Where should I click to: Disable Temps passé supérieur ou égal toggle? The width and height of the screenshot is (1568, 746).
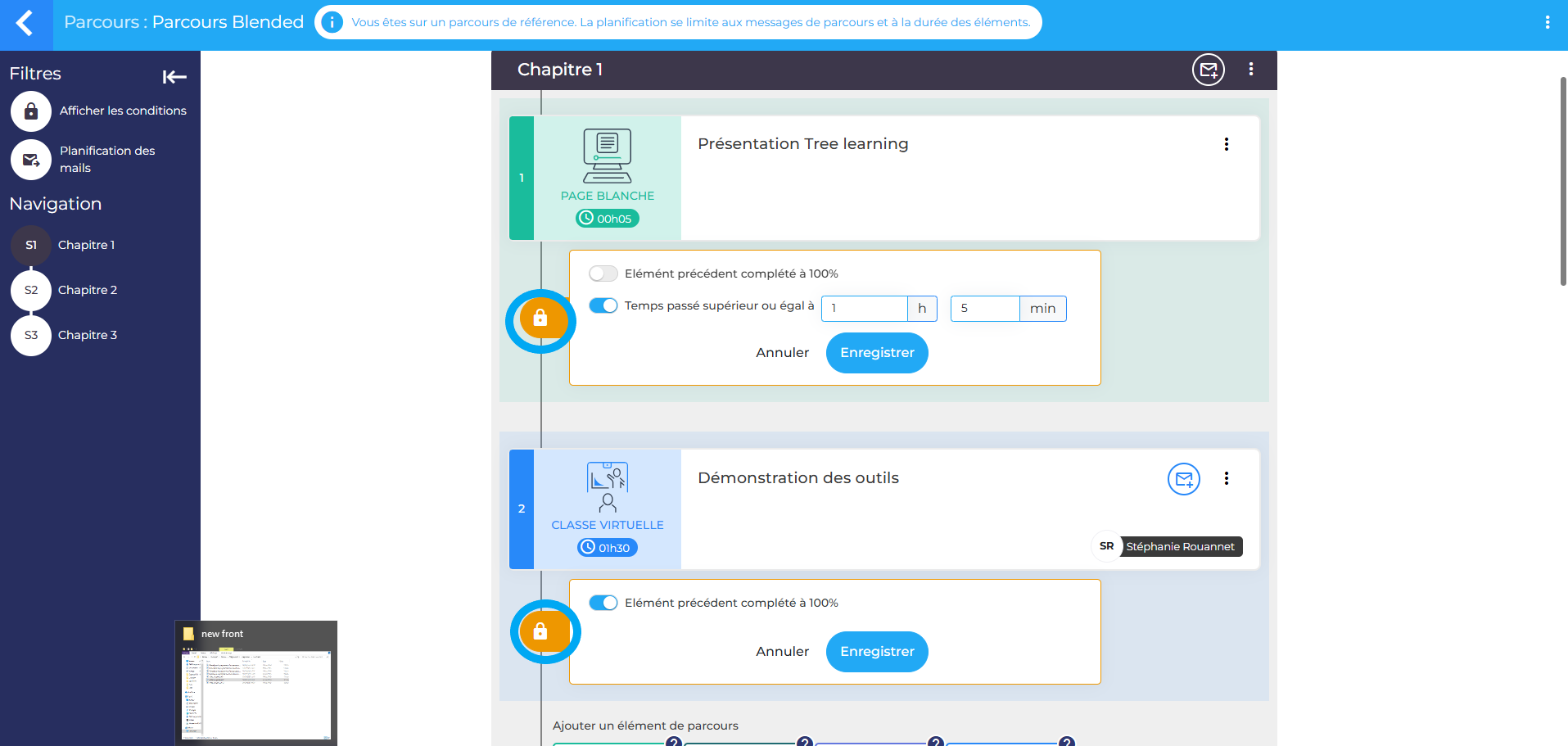click(x=603, y=305)
